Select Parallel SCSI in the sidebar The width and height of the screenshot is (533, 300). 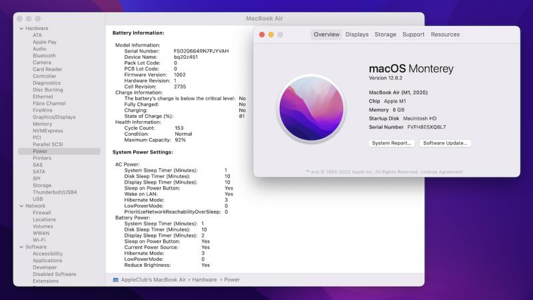coord(48,144)
